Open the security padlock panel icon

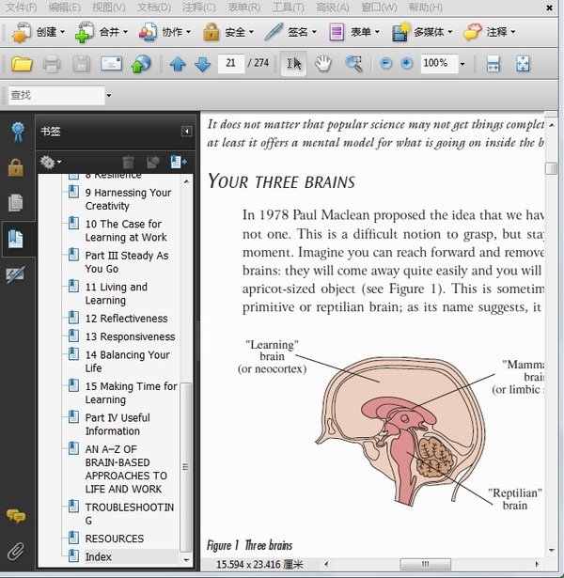click(x=16, y=167)
